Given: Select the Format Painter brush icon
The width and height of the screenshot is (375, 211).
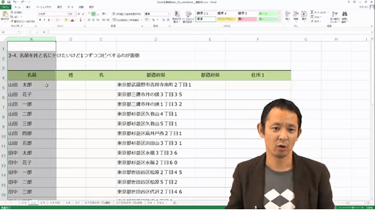Looking at the screenshot, I should click(x=12, y=21).
